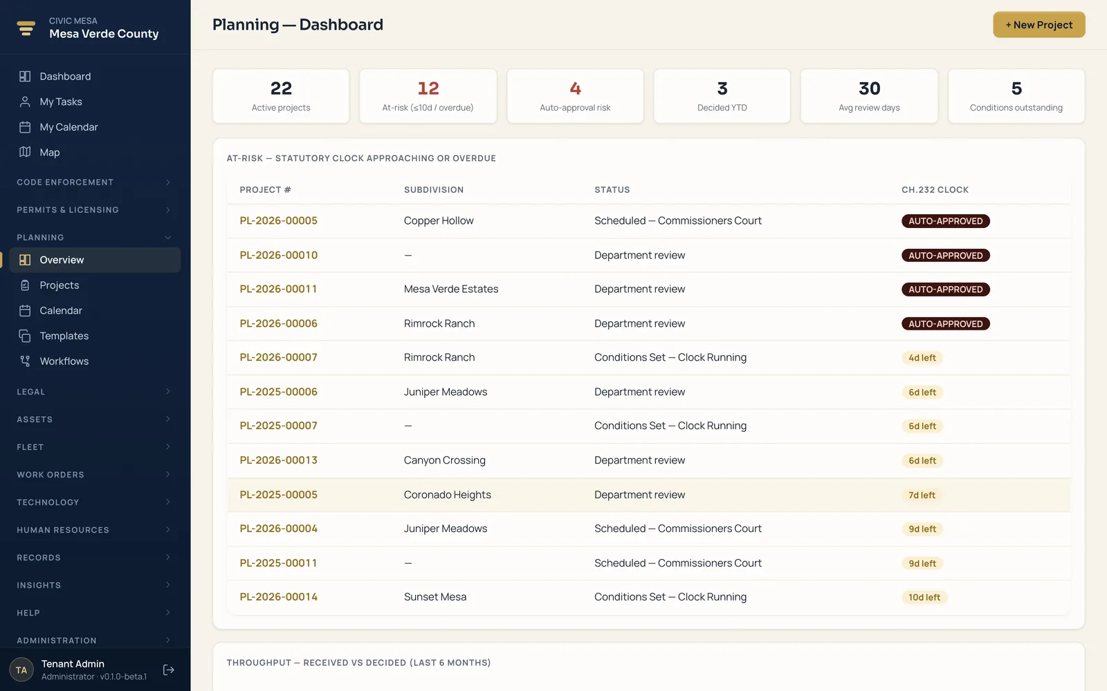Expand the Insights section
This screenshot has width=1107, height=691.
pos(94,585)
